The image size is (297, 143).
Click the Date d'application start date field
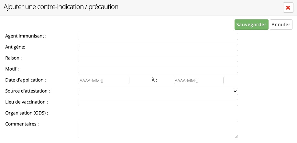click(104, 80)
